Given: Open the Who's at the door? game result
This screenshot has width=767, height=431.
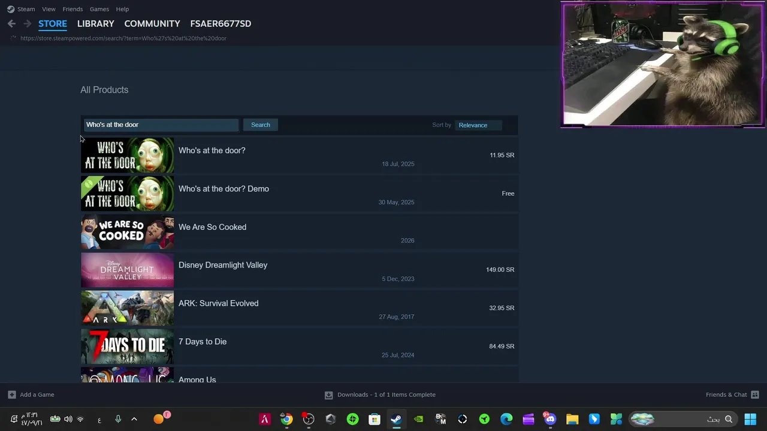Looking at the screenshot, I should [x=300, y=156].
